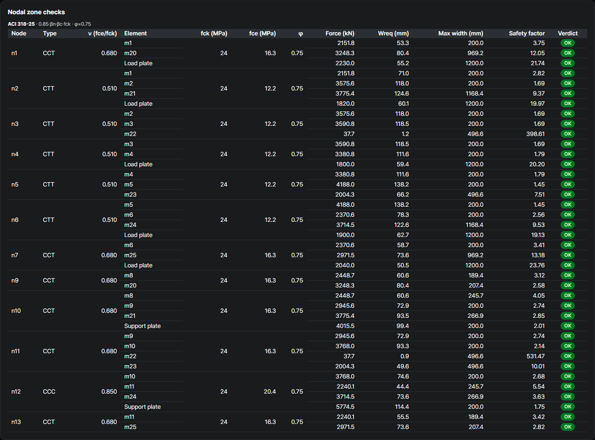Click the "n7" node cell
595x440 pixels.
[15, 255]
